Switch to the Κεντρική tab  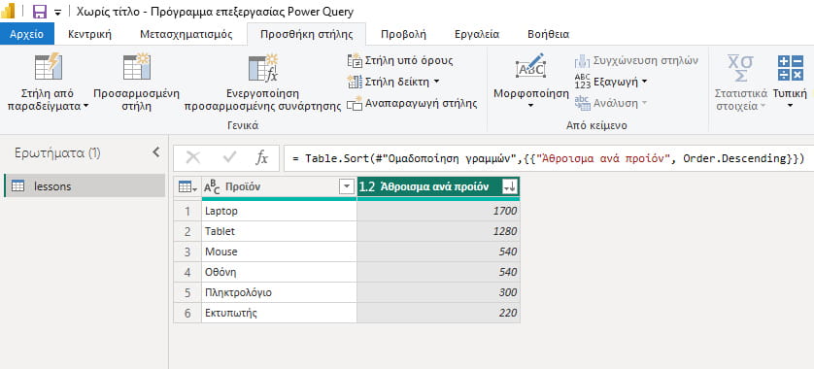click(x=89, y=35)
